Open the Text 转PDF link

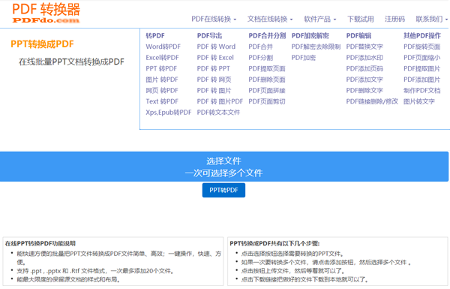click(162, 101)
